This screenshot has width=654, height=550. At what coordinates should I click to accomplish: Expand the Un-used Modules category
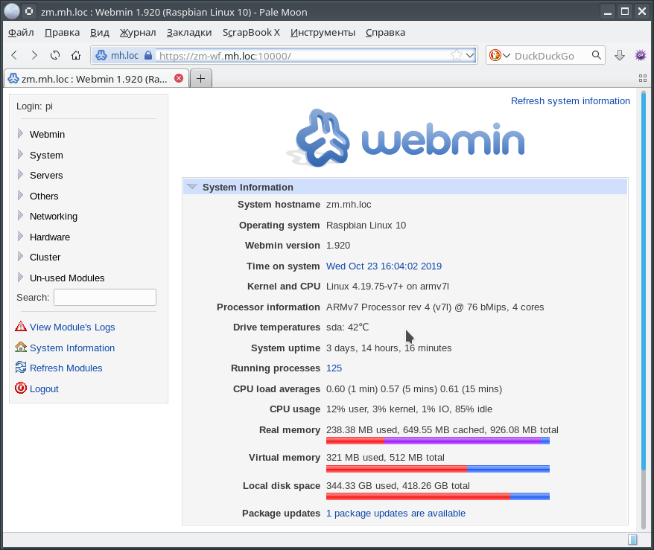[21, 278]
